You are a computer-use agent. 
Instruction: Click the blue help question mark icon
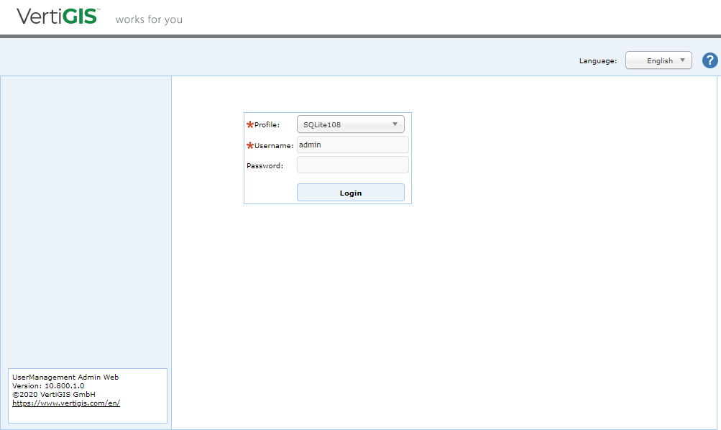coord(709,60)
